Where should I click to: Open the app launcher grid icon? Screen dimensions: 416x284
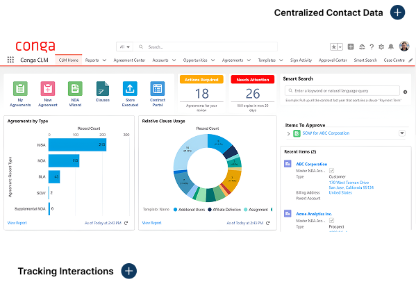[10, 60]
